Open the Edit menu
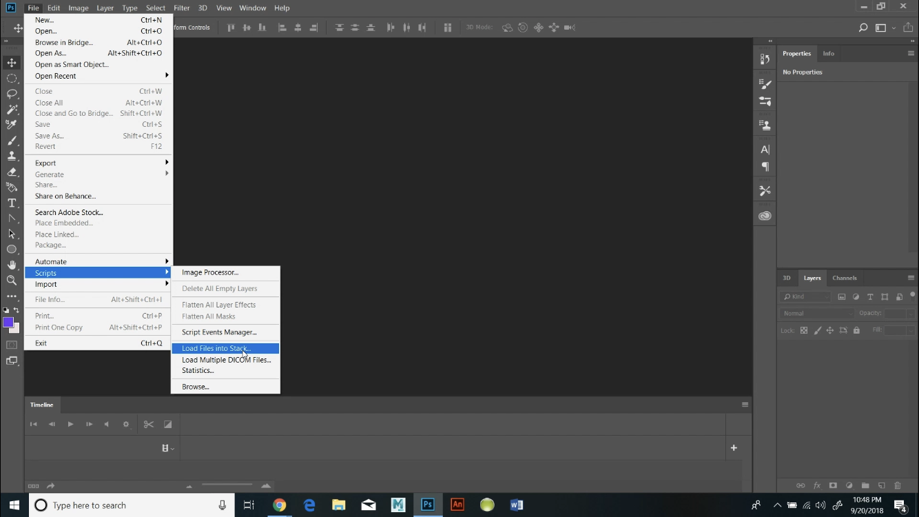919x517 pixels. pos(54,8)
